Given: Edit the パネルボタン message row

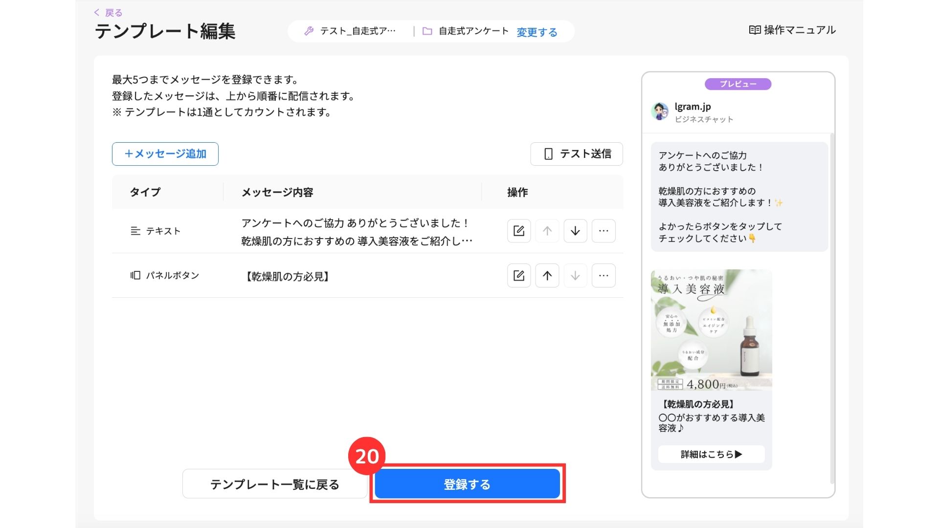Looking at the screenshot, I should [x=519, y=276].
